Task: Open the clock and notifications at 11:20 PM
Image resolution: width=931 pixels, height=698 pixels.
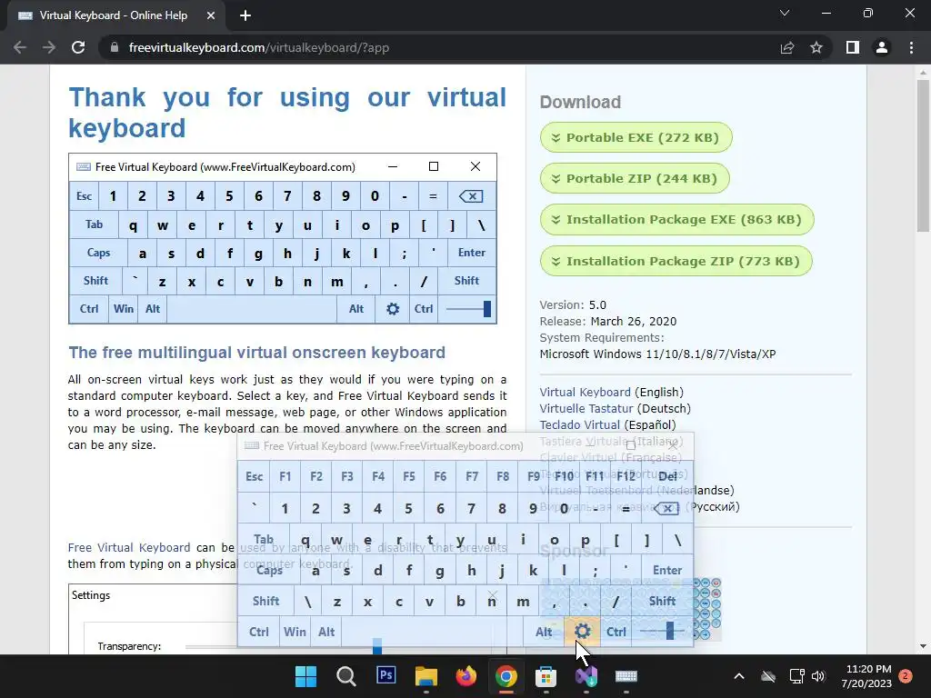Action: [866, 676]
